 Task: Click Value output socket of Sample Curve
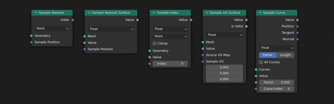297,20
